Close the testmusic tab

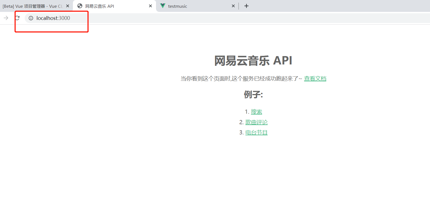(x=233, y=6)
